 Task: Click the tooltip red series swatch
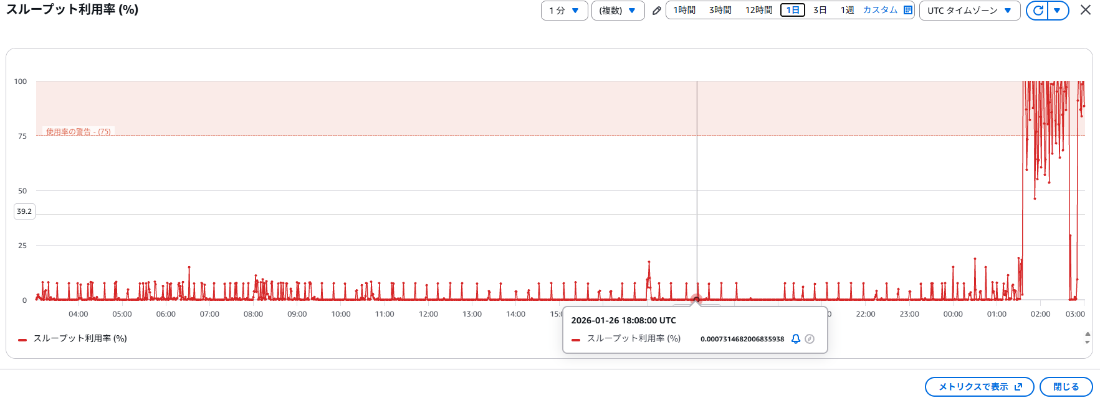click(x=576, y=340)
